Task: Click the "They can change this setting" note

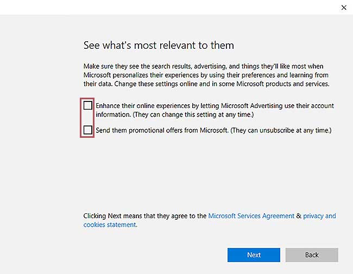Action: 185,114
